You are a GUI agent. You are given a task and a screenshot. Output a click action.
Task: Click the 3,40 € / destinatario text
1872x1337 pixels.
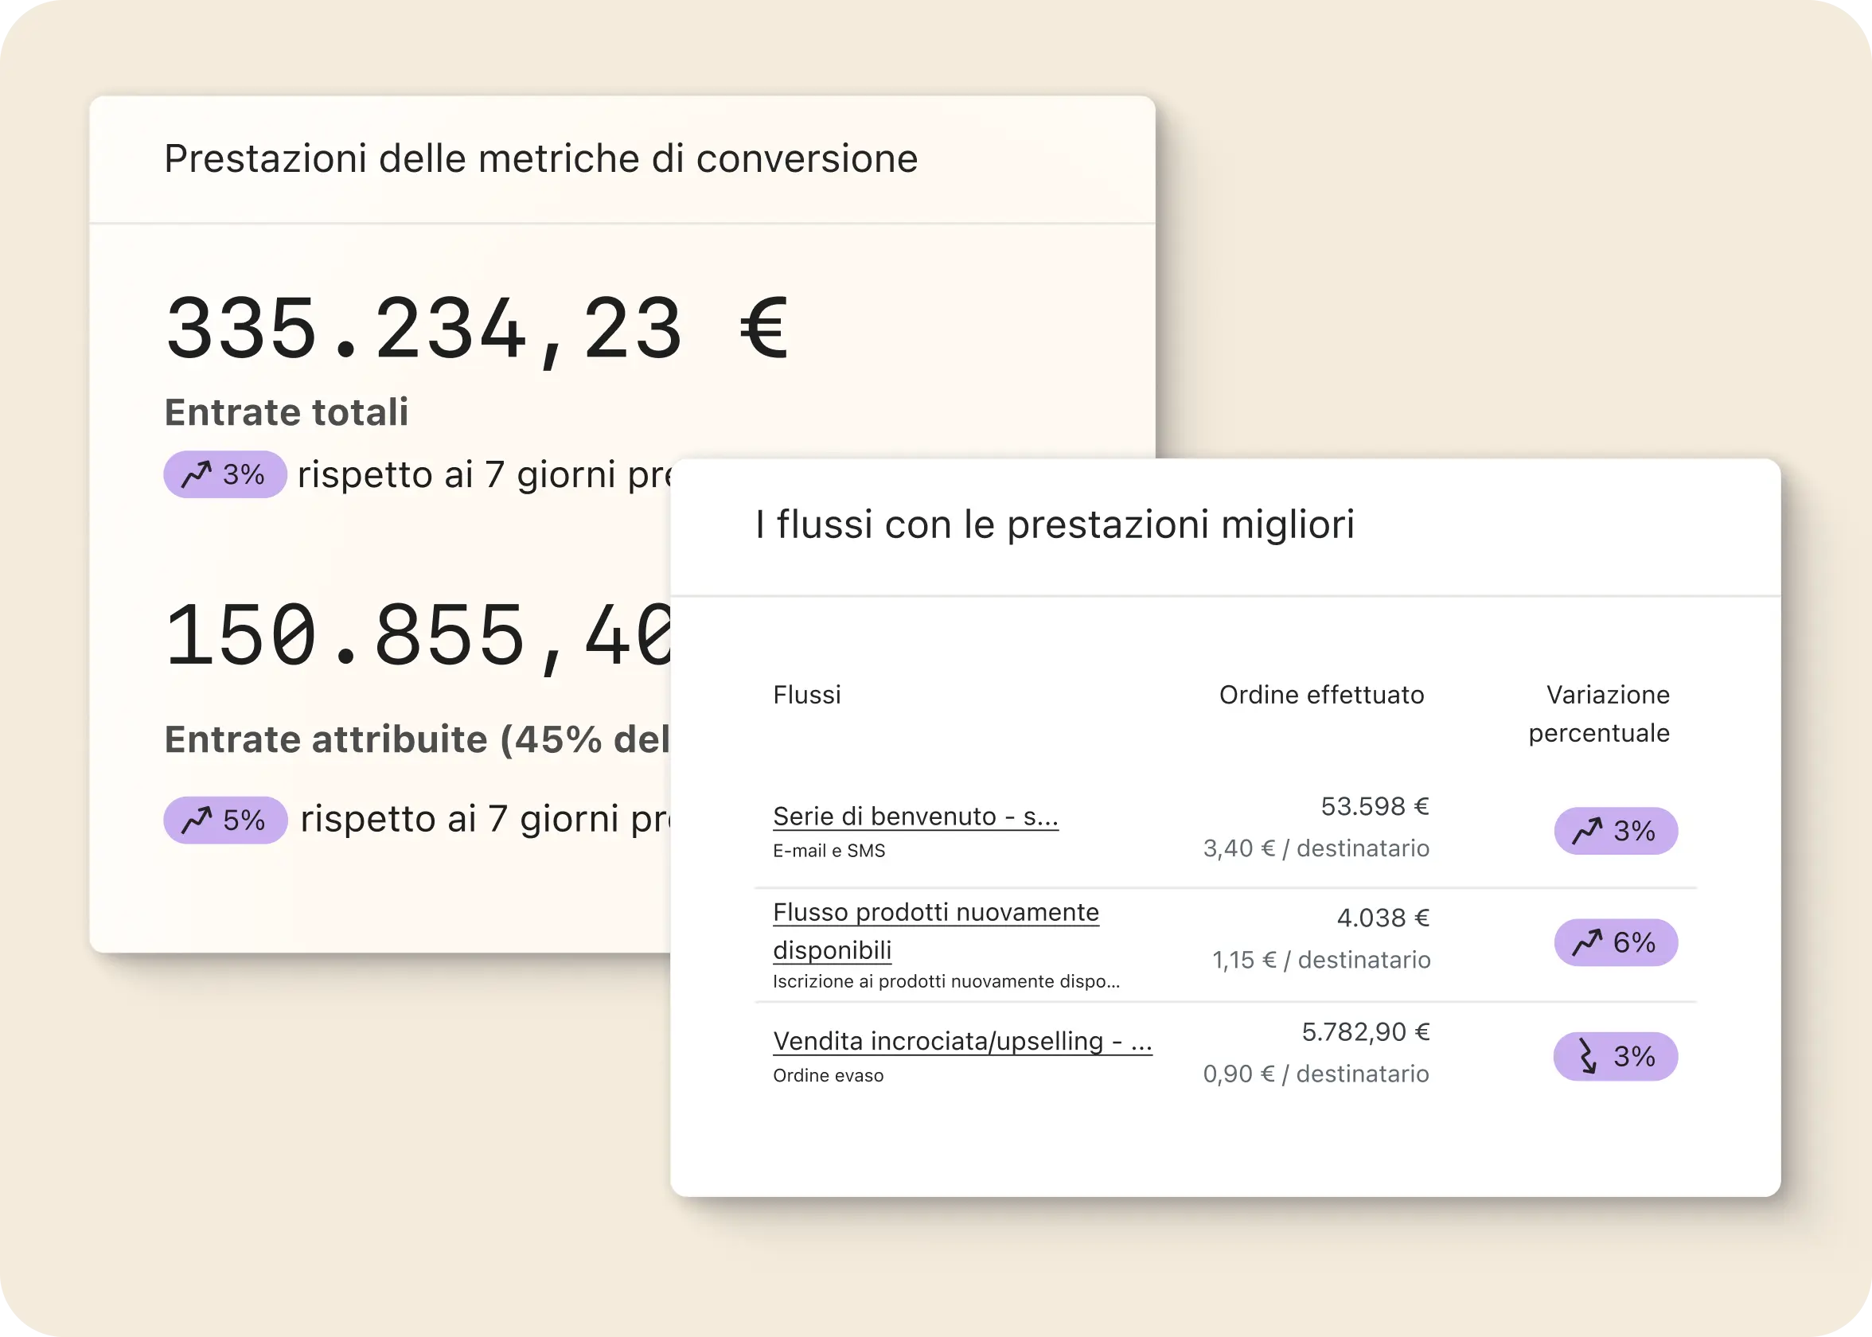(1316, 848)
